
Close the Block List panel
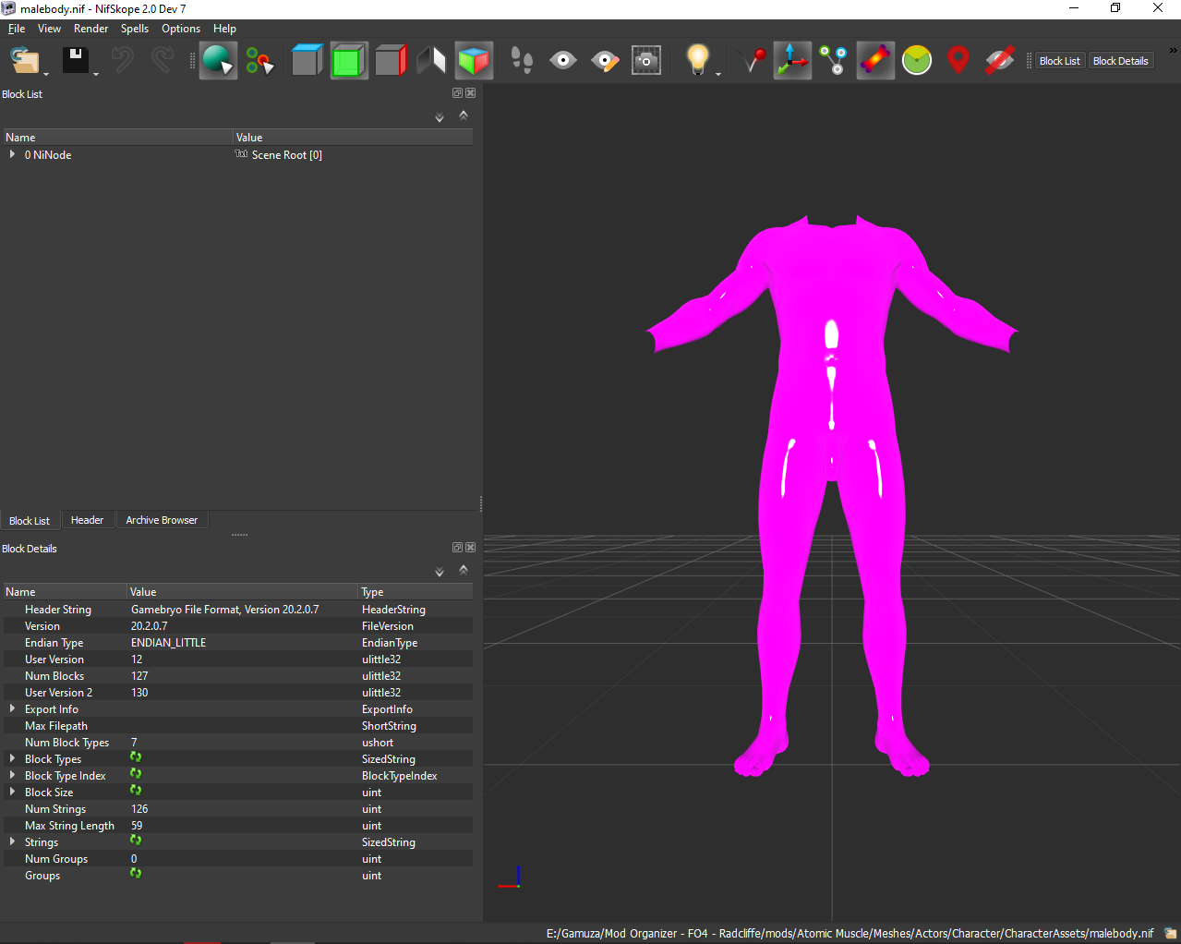click(470, 93)
